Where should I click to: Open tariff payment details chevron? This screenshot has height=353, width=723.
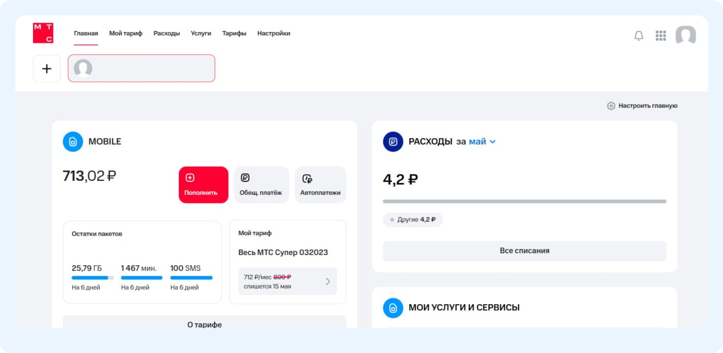[x=328, y=281]
